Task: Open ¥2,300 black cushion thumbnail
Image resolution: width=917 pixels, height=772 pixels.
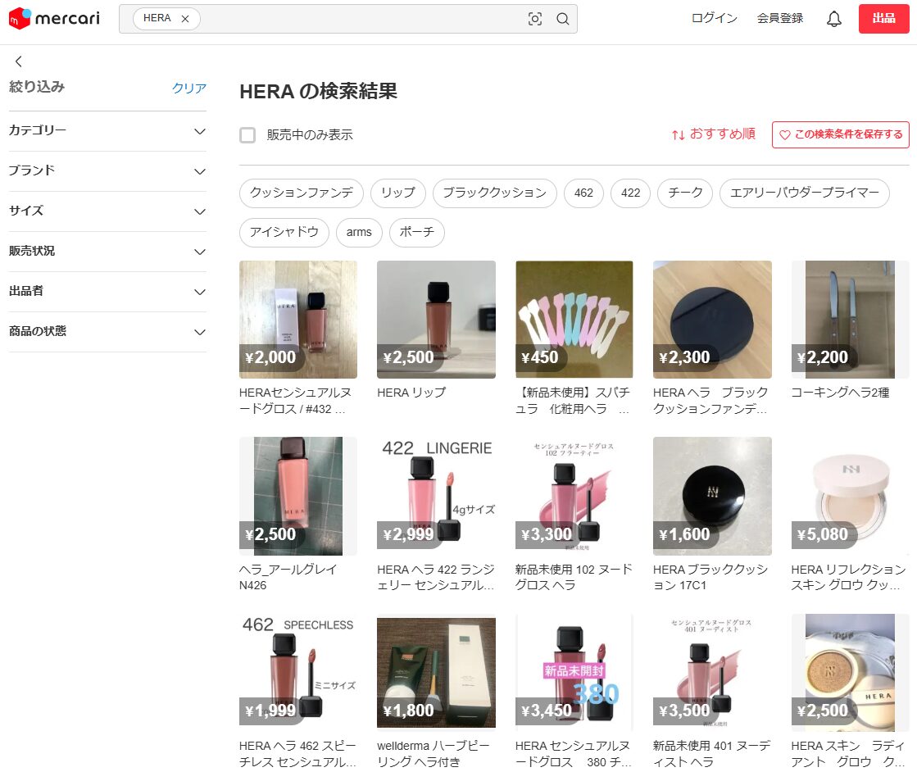Action: [712, 320]
